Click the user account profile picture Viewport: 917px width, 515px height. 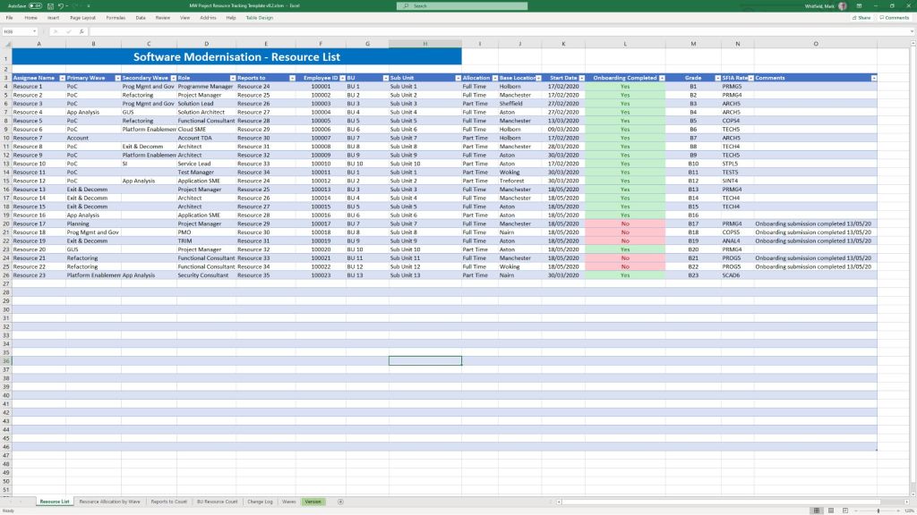click(842, 5)
